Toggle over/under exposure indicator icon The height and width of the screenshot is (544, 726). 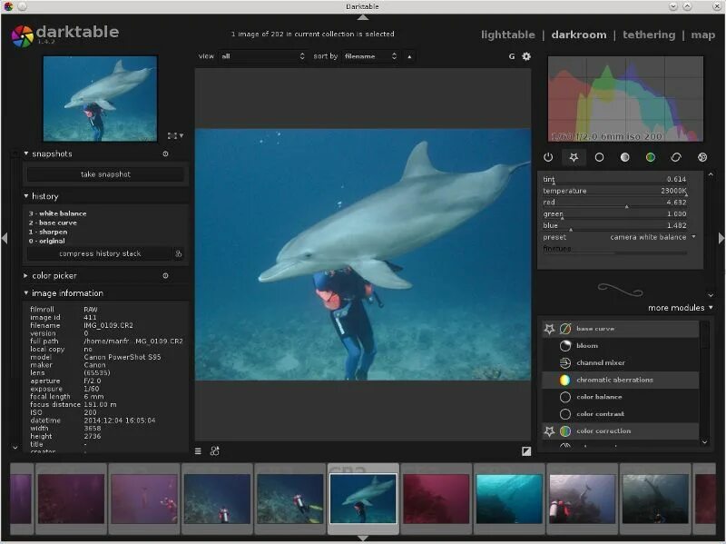pyautogui.click(x=526, y=450)
